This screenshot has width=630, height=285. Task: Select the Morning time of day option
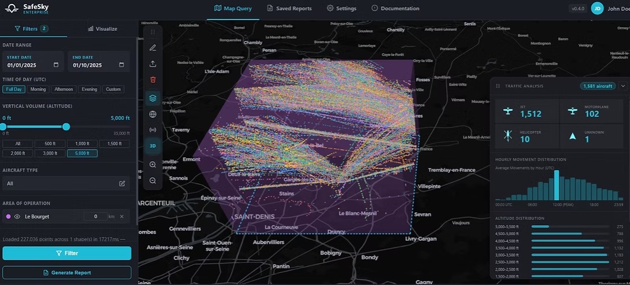[38, 89]
